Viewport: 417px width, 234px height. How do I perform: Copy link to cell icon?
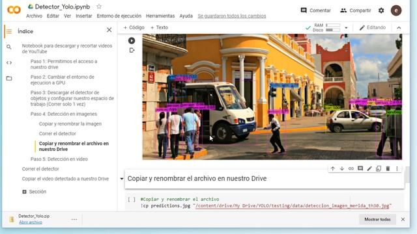click(351, 168)
